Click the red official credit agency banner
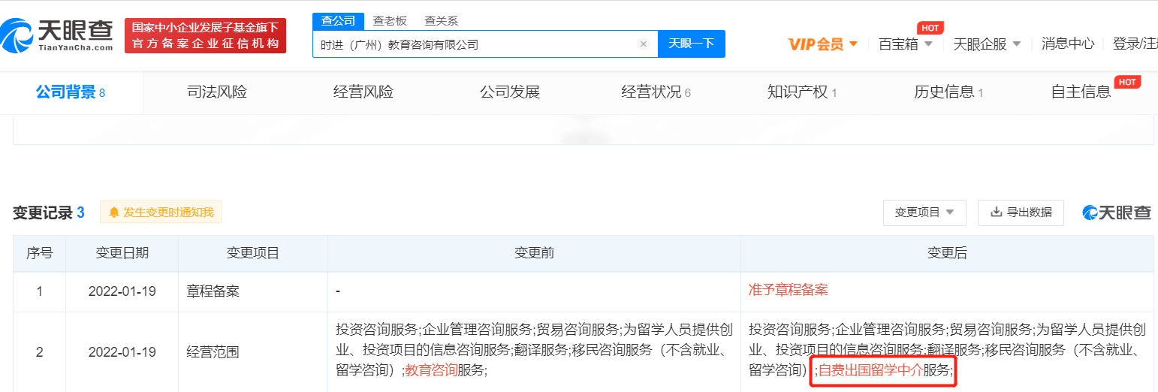 [x=205, y=35]
